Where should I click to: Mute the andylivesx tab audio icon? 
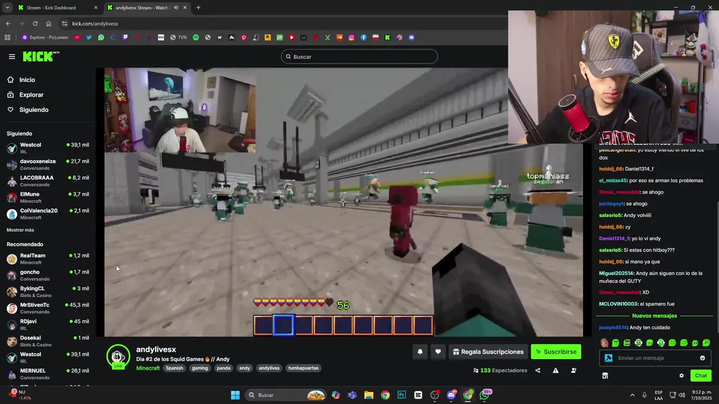point(176,8)
